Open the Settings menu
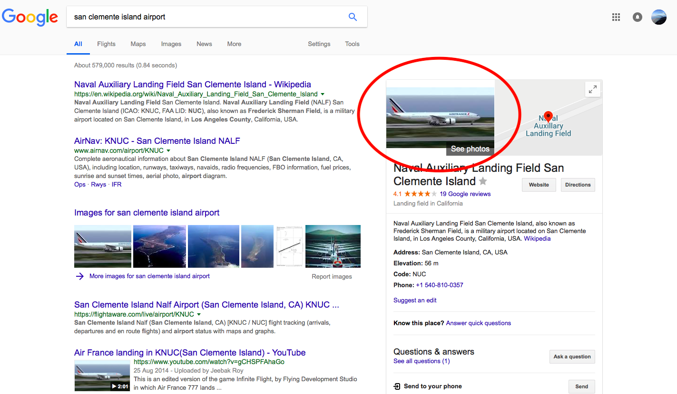Screen dimensions: 677x394 pos(319,44)
